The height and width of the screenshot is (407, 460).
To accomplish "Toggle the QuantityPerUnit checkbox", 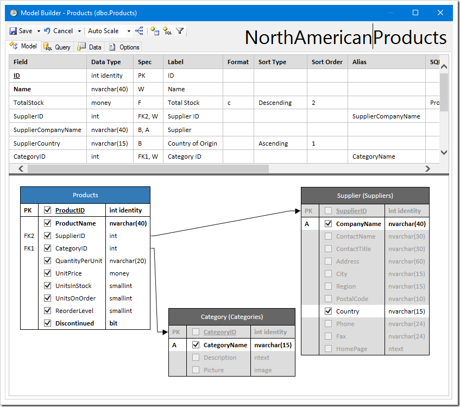I will (47, 261).
